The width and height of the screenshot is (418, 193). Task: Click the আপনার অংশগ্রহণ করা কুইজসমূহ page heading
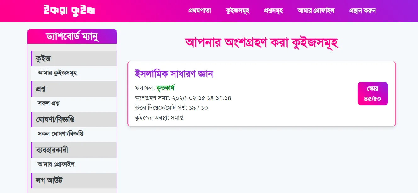(x=261, y=43)
